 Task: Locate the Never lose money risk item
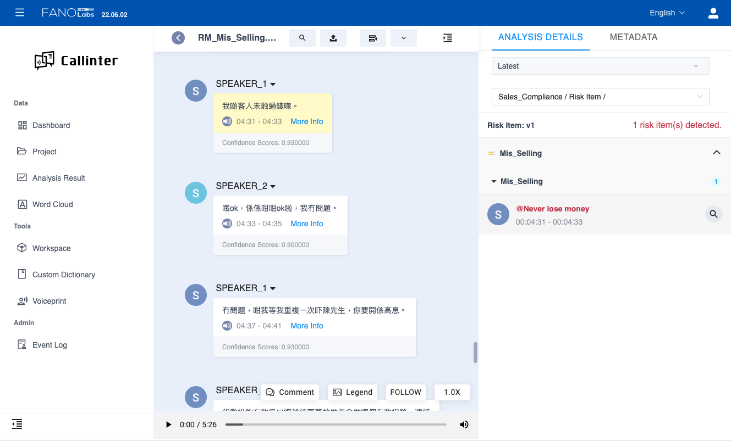pyautogui.click(x=713, y=214)
